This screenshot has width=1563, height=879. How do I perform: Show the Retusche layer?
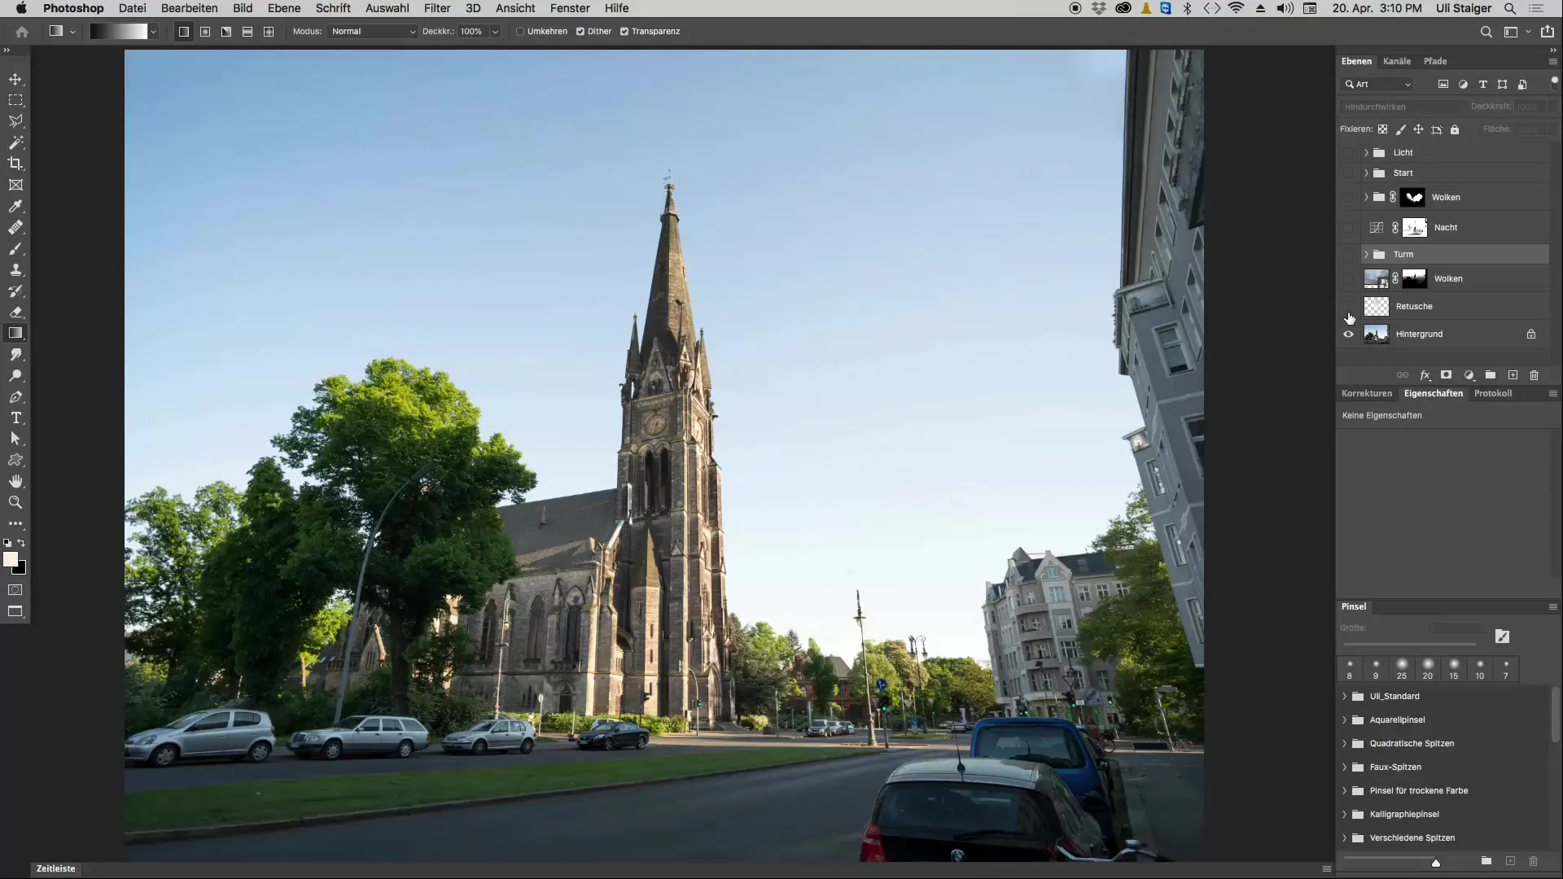1349,306
